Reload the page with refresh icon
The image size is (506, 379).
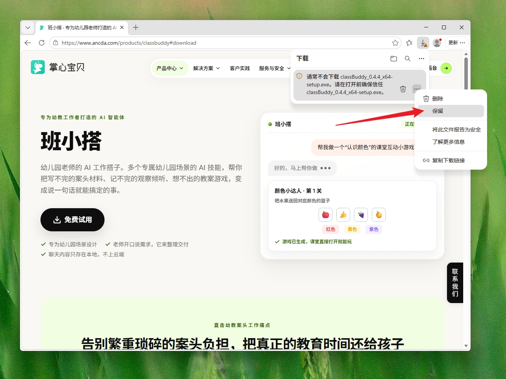[42, 43]
